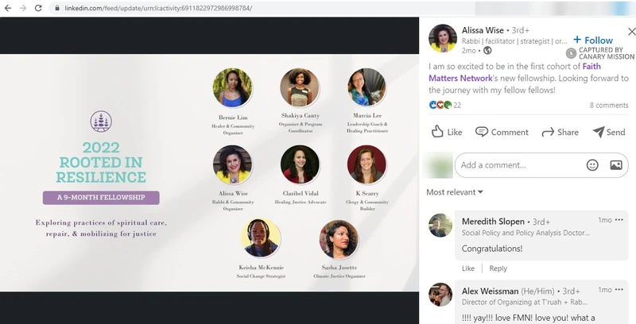636x324 pixels.
Task: Click Meredith Slopen's avatar
Action: pyautogui.click(x=440, y=226)
